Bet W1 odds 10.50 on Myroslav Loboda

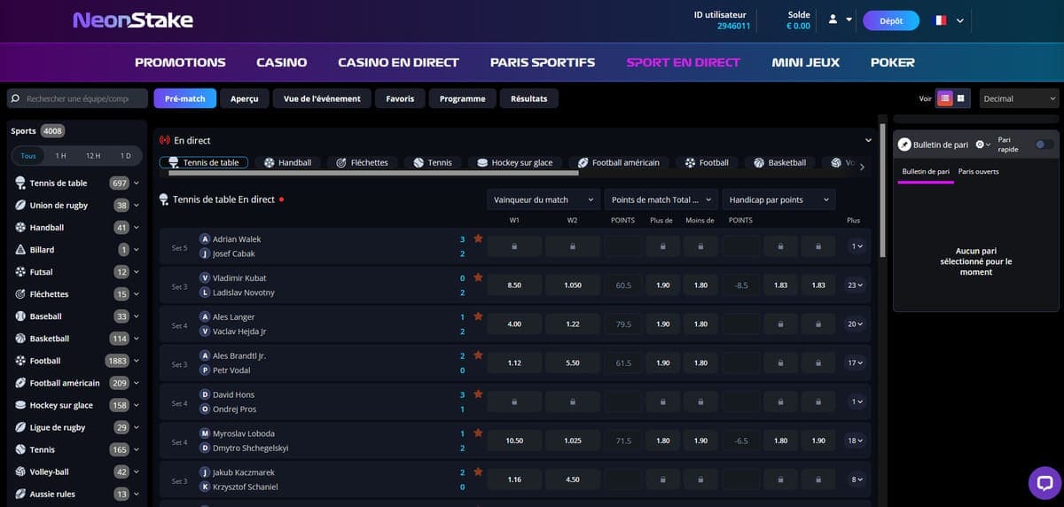(x=514, y=441)
